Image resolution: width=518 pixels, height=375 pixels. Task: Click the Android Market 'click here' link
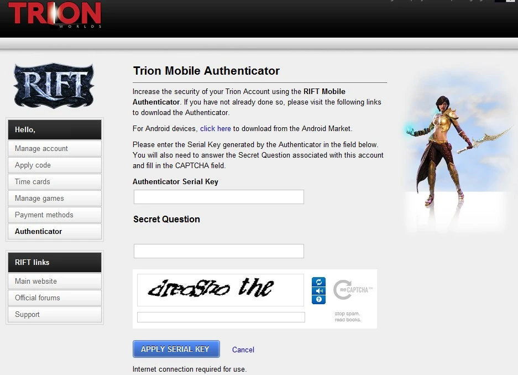tap(216, 128)
